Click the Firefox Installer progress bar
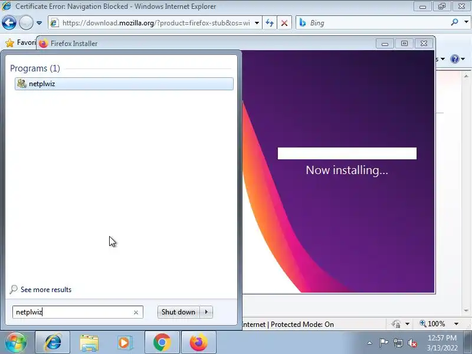This screenshot has width=472, height=354. pyautogui.click(x=347, y=153)
